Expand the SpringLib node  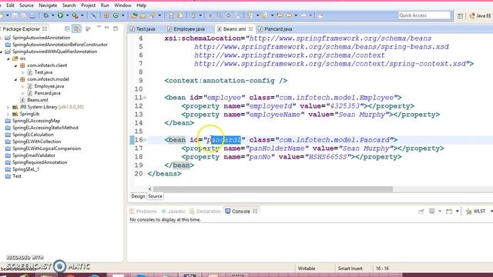pos(8,114)
